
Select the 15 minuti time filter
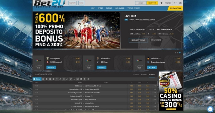tap(136, 75)
